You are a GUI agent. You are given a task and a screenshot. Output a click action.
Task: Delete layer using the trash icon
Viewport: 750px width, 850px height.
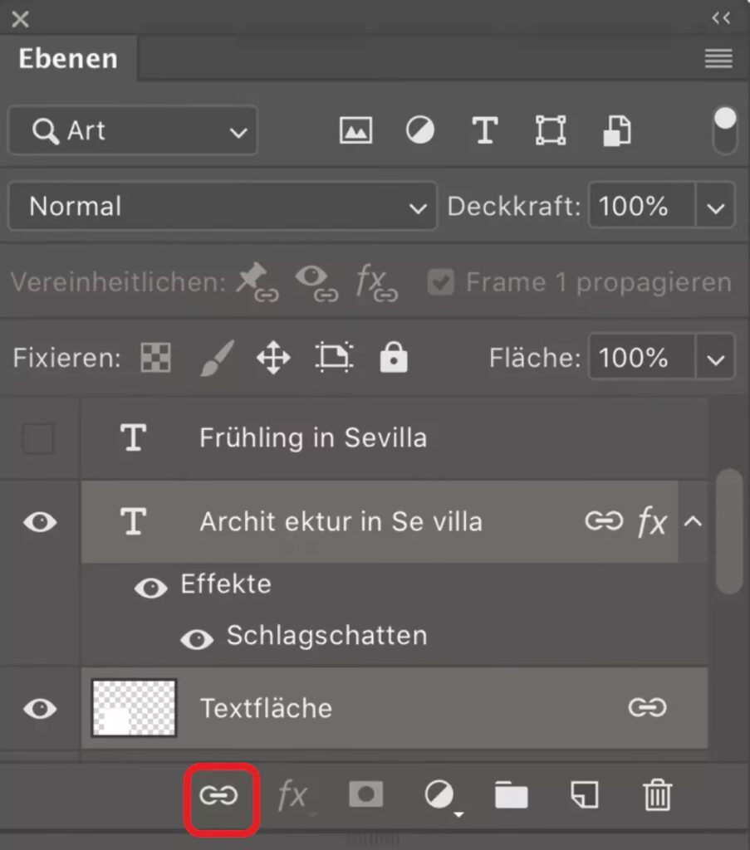point(657,796)
